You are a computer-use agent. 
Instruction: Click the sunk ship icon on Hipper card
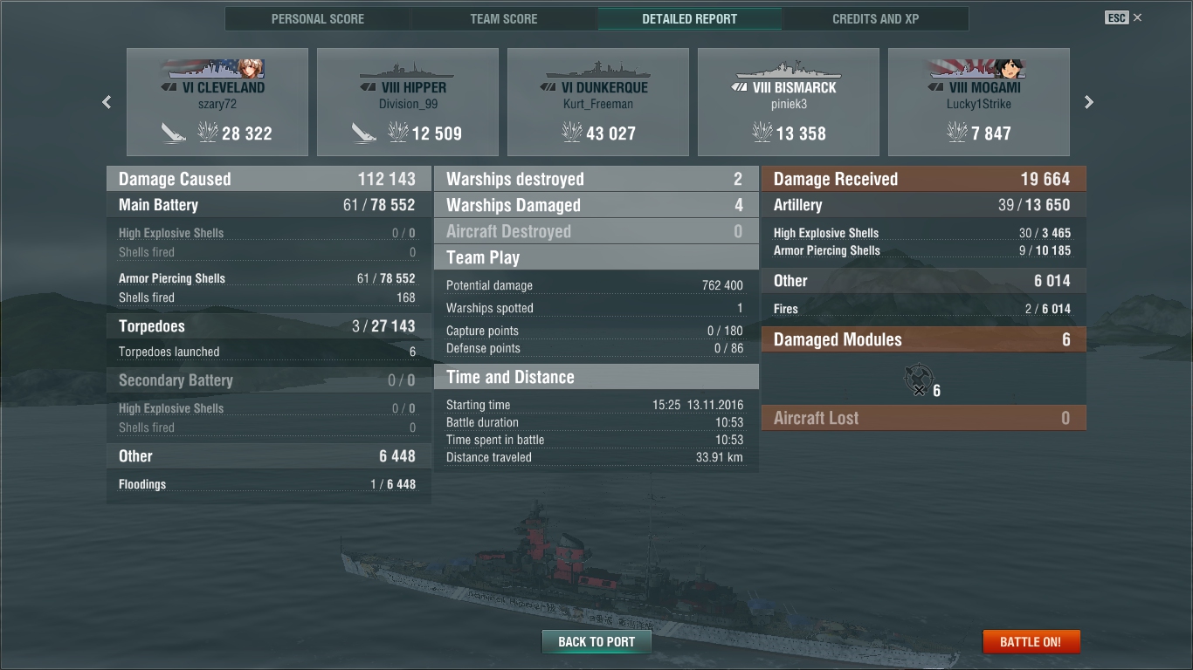364,133
